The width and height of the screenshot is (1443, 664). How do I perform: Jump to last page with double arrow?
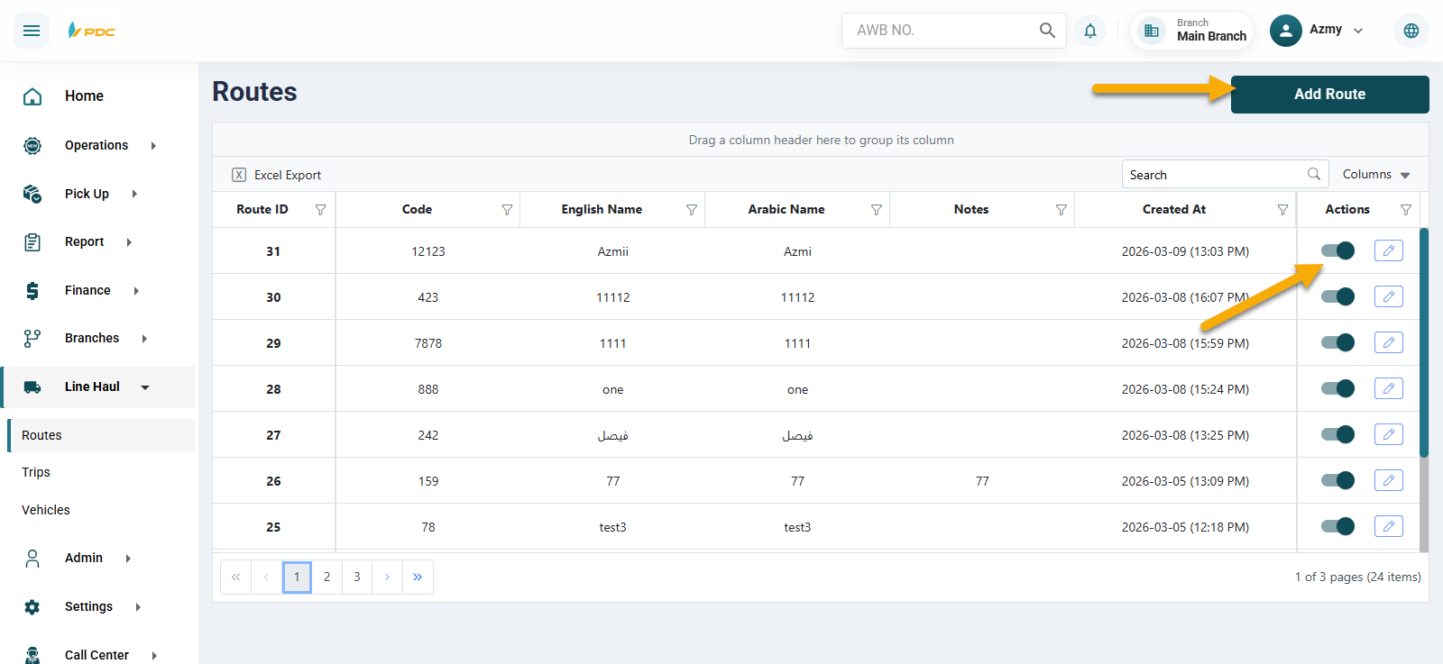(x=418, y=578)
